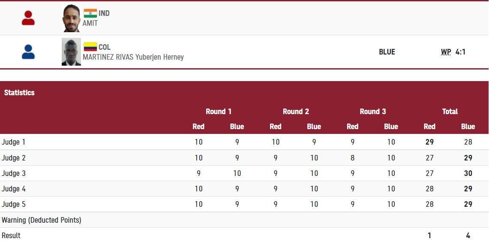Click the Warning (Deducted Points) row

click(42, 220)
